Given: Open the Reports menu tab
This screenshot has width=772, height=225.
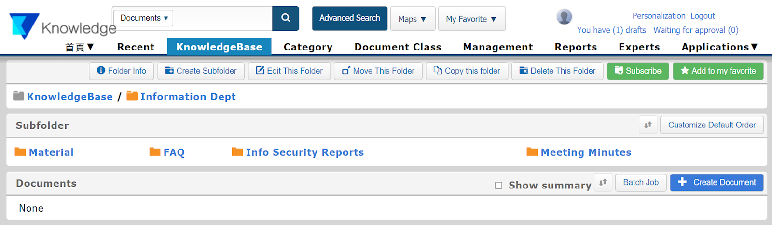Looking at the screenshot, I should (576, 47).
